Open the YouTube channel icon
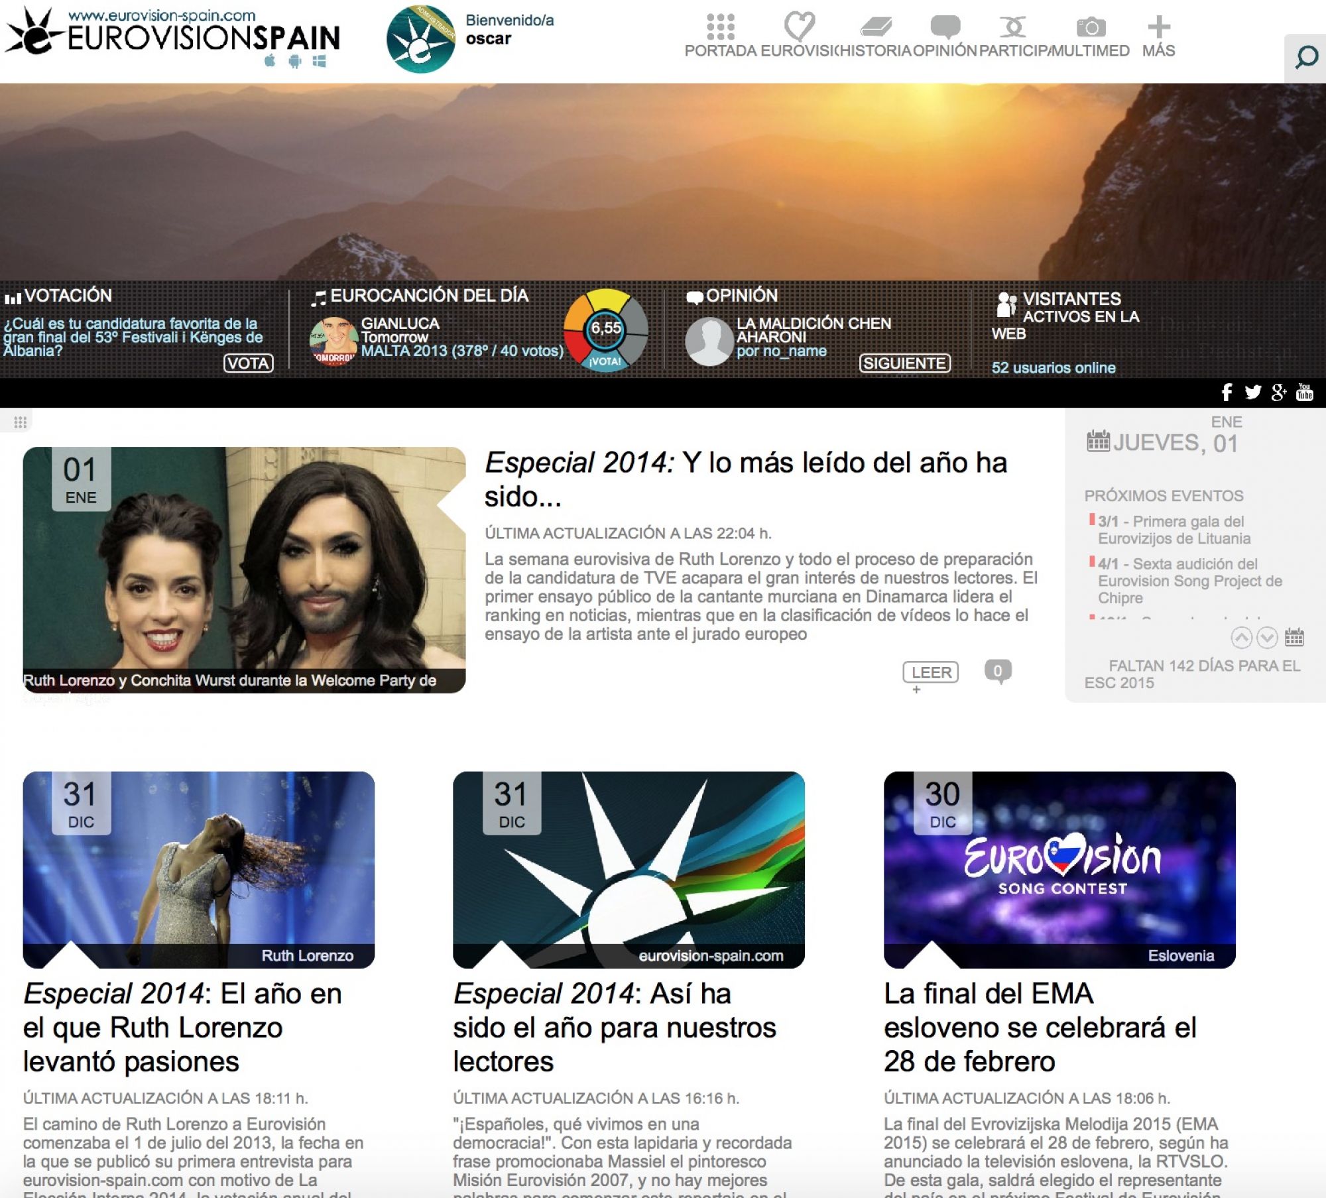Viewport: 1326px width, 1198px height. [1305, 391]
